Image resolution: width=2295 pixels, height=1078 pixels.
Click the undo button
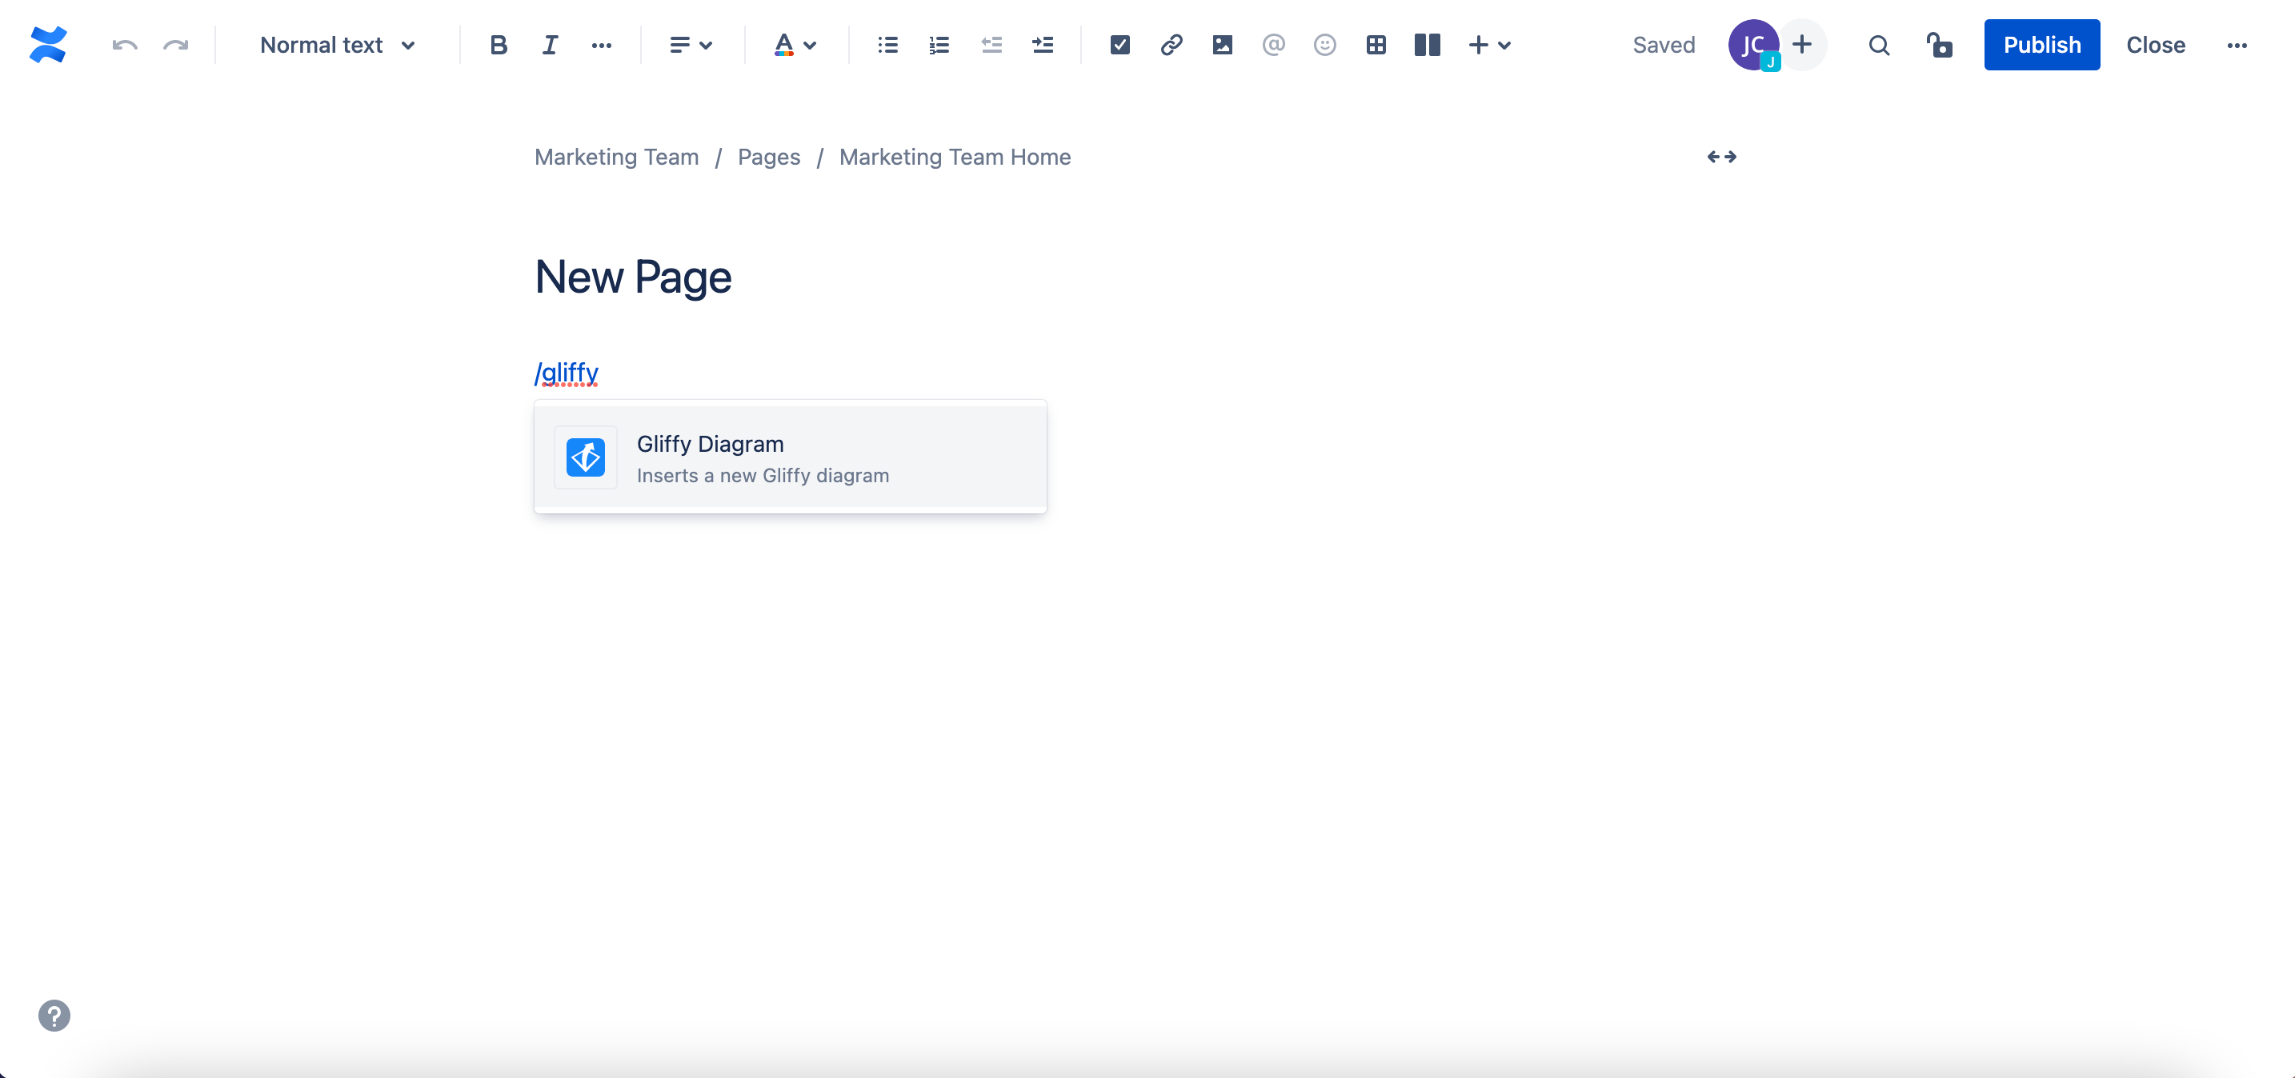(x=124, y=44)
